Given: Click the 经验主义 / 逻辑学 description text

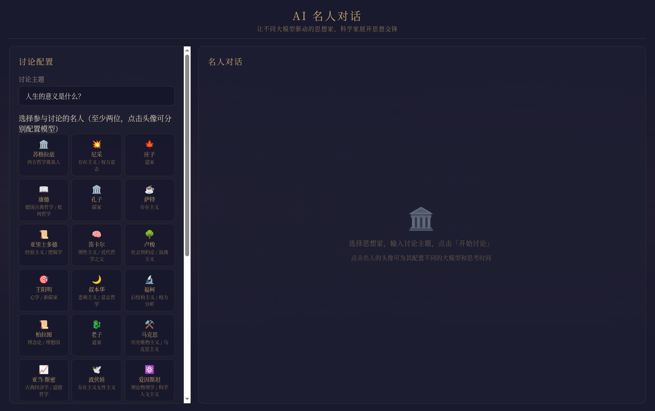Looking at the screenshot, I should (x=44, y=253).
